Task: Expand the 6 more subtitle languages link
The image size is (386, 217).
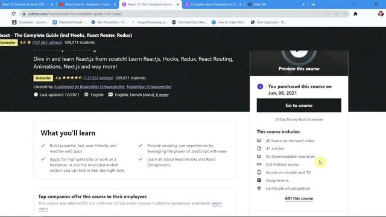Action: [x=162, y=95]
